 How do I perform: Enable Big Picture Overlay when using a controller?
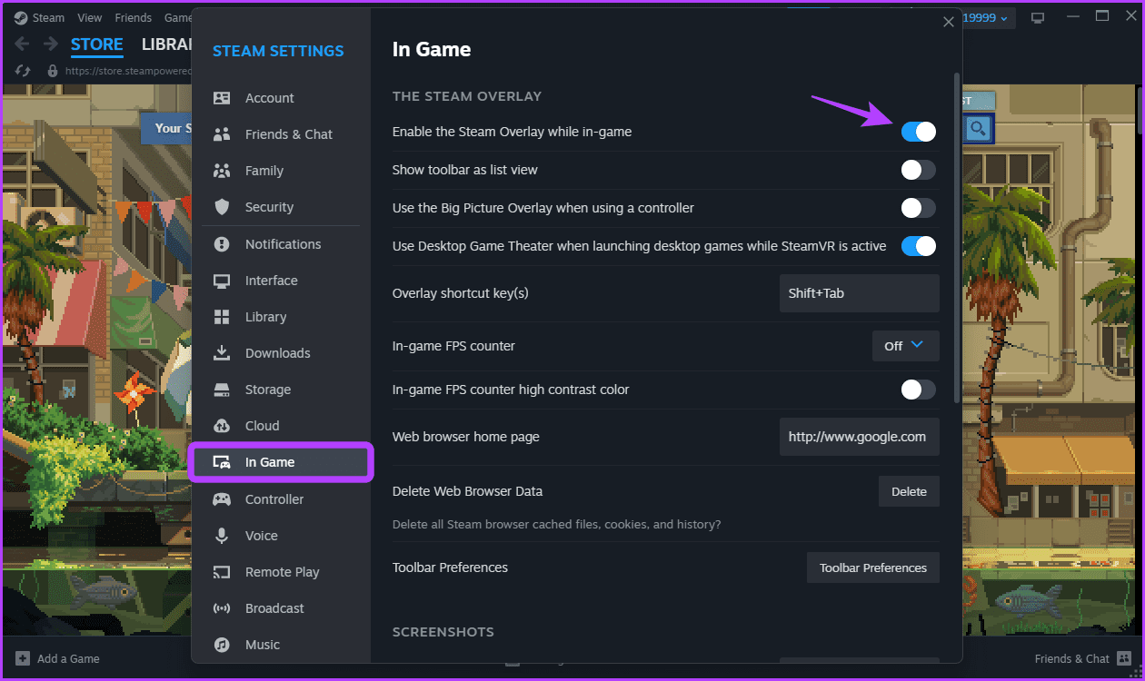(x=919, y=208)
